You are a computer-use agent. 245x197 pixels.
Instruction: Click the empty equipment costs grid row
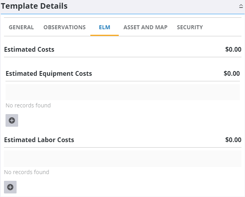tap(122, 92)
